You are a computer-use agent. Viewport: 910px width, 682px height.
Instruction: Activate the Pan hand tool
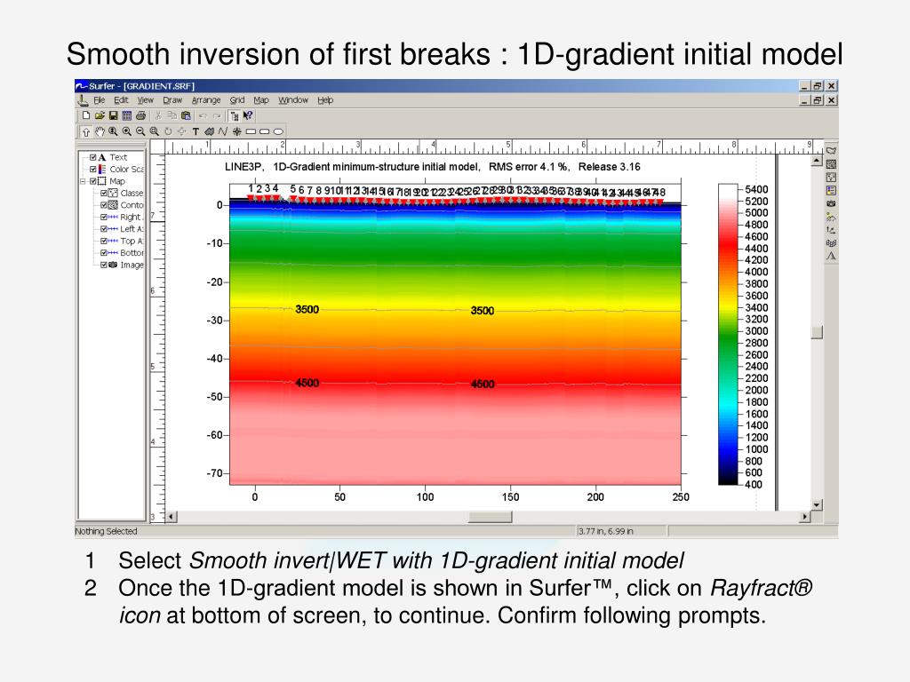(100, 131)
